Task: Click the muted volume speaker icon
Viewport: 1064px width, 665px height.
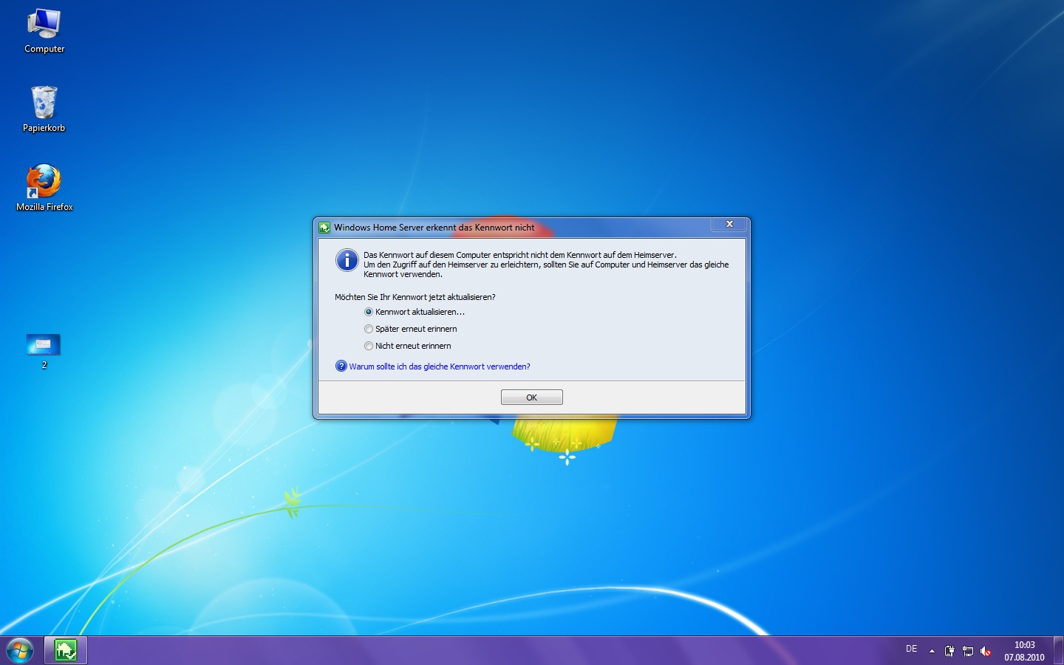Action: [x=985, y=651]
